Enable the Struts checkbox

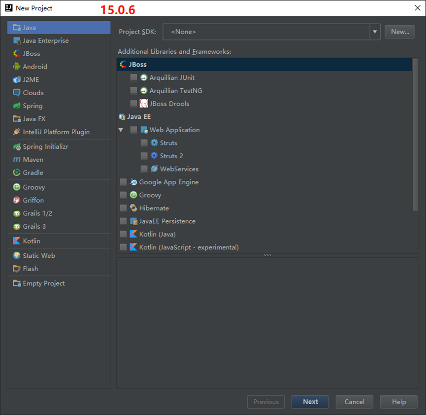coord(144,143)
